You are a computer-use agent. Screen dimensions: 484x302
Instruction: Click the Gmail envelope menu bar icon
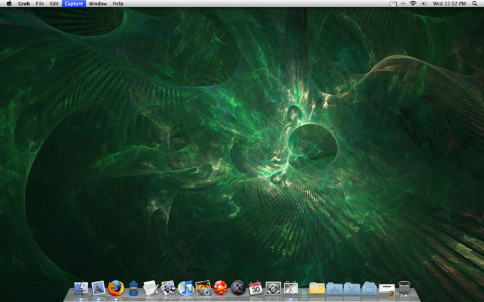click(393, 4)
